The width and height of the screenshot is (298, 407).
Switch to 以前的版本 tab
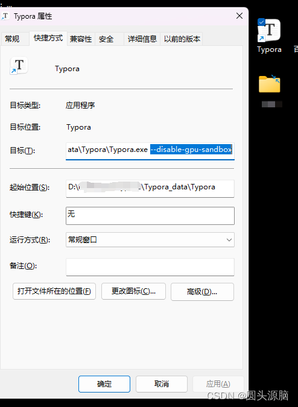tap(182, 39)
